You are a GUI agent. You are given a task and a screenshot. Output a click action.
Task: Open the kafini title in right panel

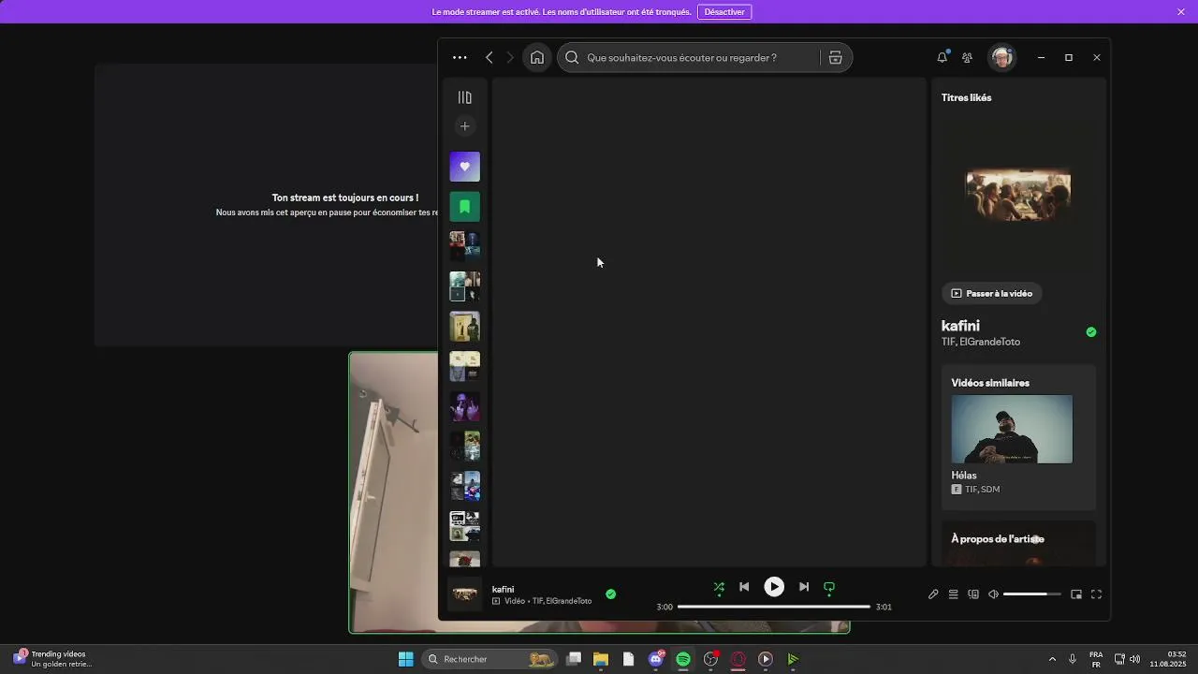point(960,326)
